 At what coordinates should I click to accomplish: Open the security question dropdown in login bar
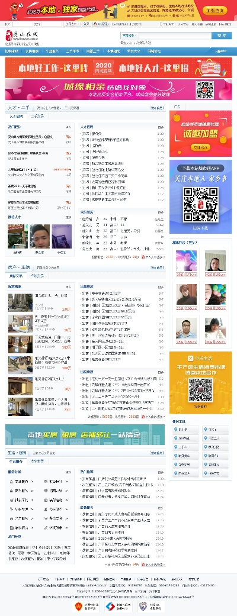[x=72, y=24]
